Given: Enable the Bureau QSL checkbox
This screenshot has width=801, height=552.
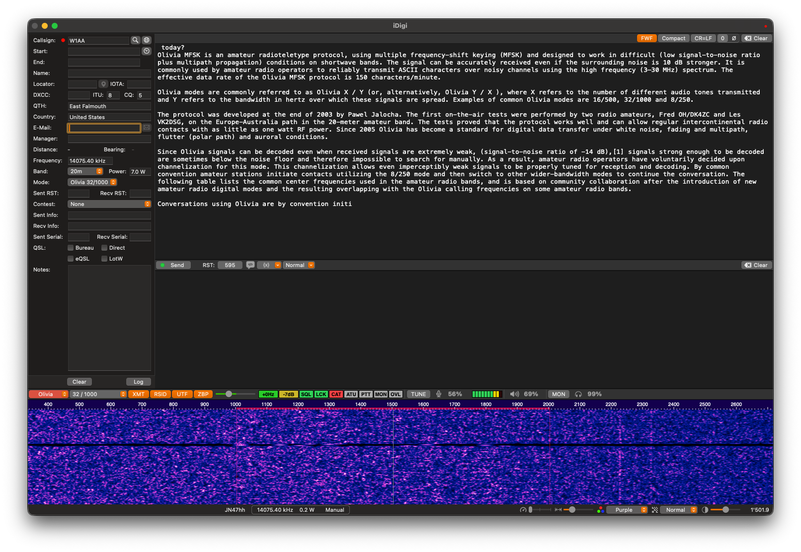Looking at the screenshot, I should 71,248.
